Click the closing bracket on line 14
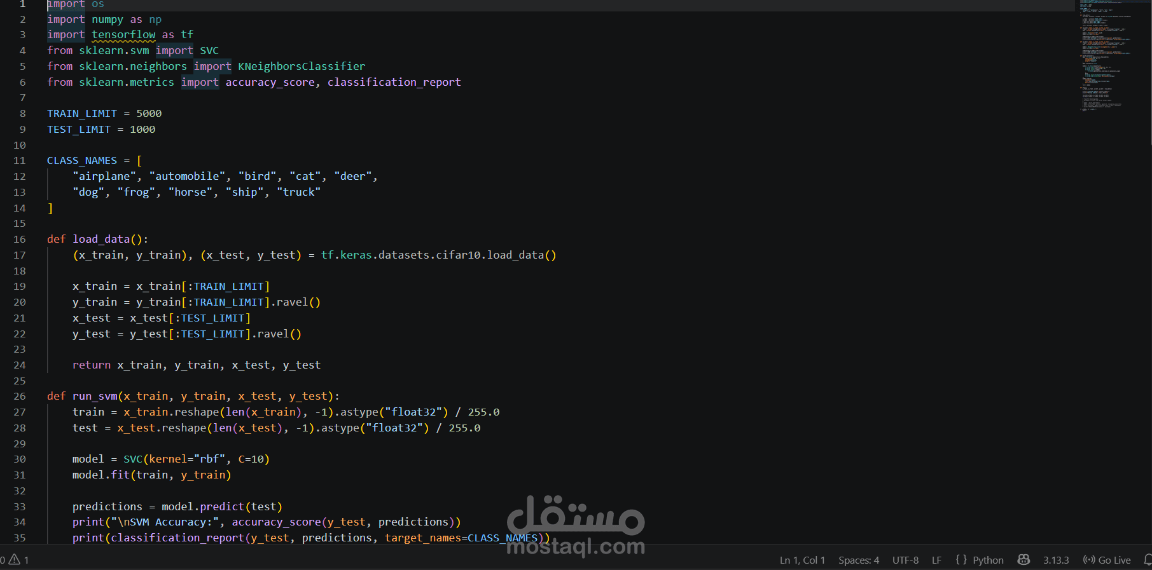The height and width of the screenshot is (570, 1152). (x=50, y=208)
